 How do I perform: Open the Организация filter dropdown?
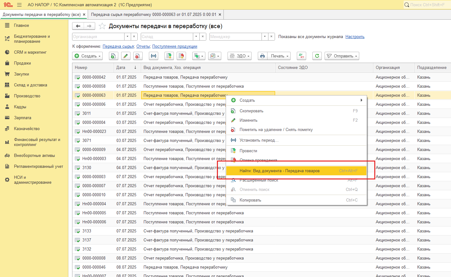tap(127, 37)
